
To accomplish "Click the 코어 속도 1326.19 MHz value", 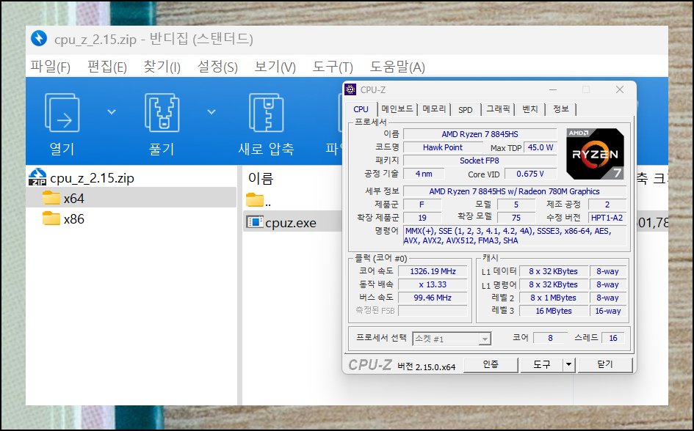I will tap(433, 272).
